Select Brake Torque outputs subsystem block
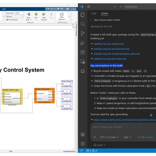This screenshot has height=156, width=156. coord(67,95)
